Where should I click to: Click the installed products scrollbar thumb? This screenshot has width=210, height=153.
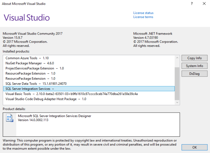tap(177, 84)
